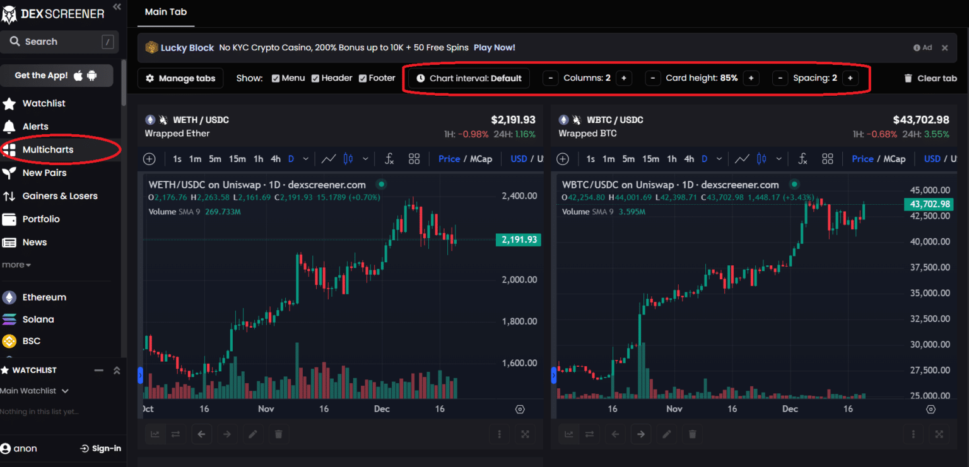Delete WBTC chart using the trash icon
969x467 pixels.
click(x=692, y=434)
